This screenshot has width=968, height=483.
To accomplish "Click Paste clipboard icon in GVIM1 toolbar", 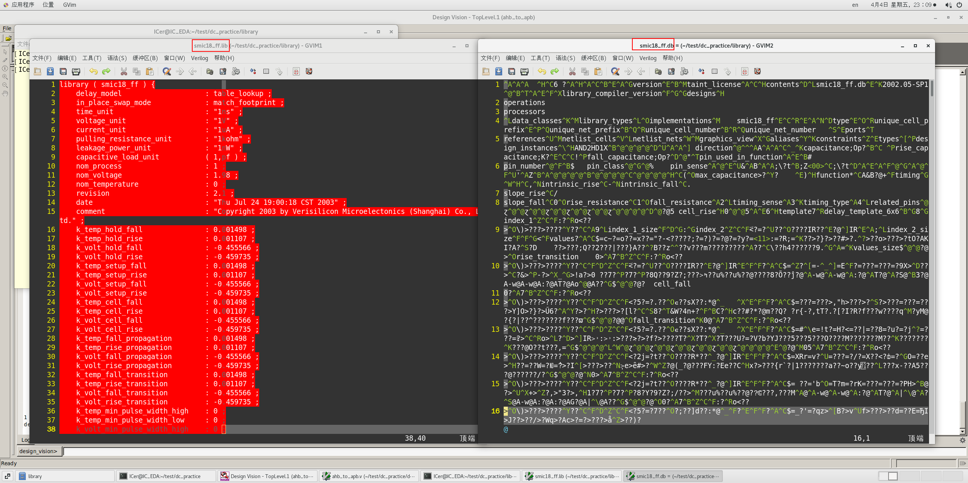I will pos(150,71).
